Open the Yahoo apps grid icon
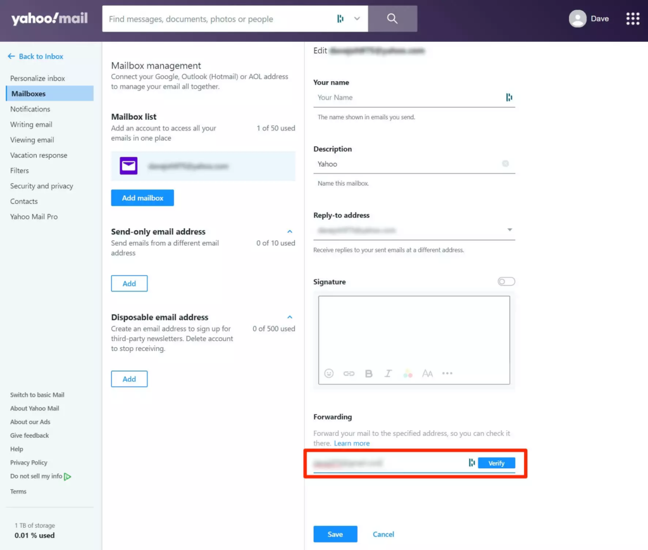Image resolution: width=648 pixels, height=550 pixels. pos(632,19)
